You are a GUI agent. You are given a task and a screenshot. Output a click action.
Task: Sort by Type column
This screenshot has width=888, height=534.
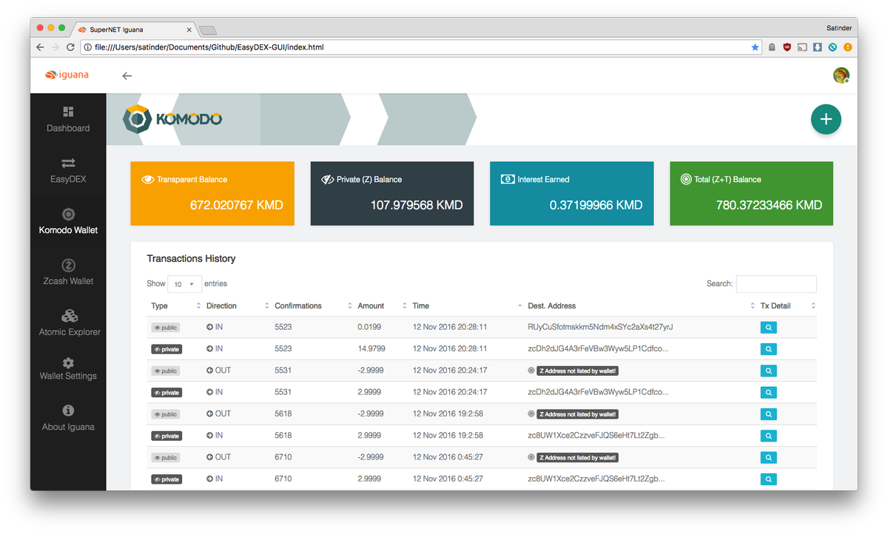pyautogui.click(x=175, y=305)
